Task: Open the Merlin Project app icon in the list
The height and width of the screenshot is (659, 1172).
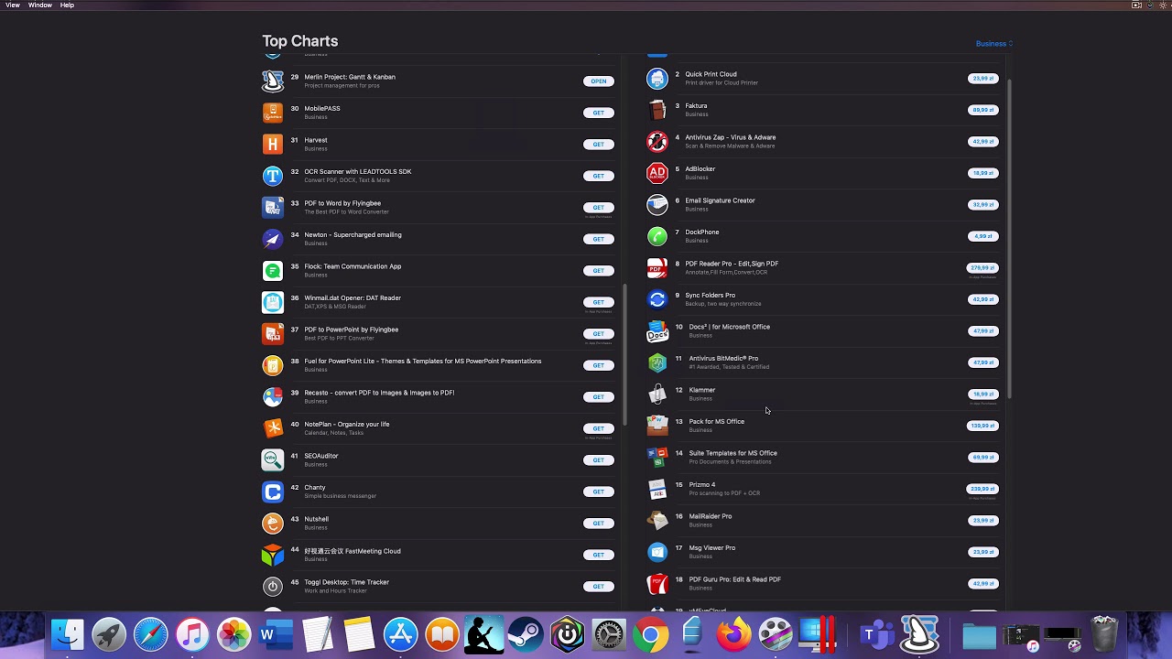Action: click(273, 81)
